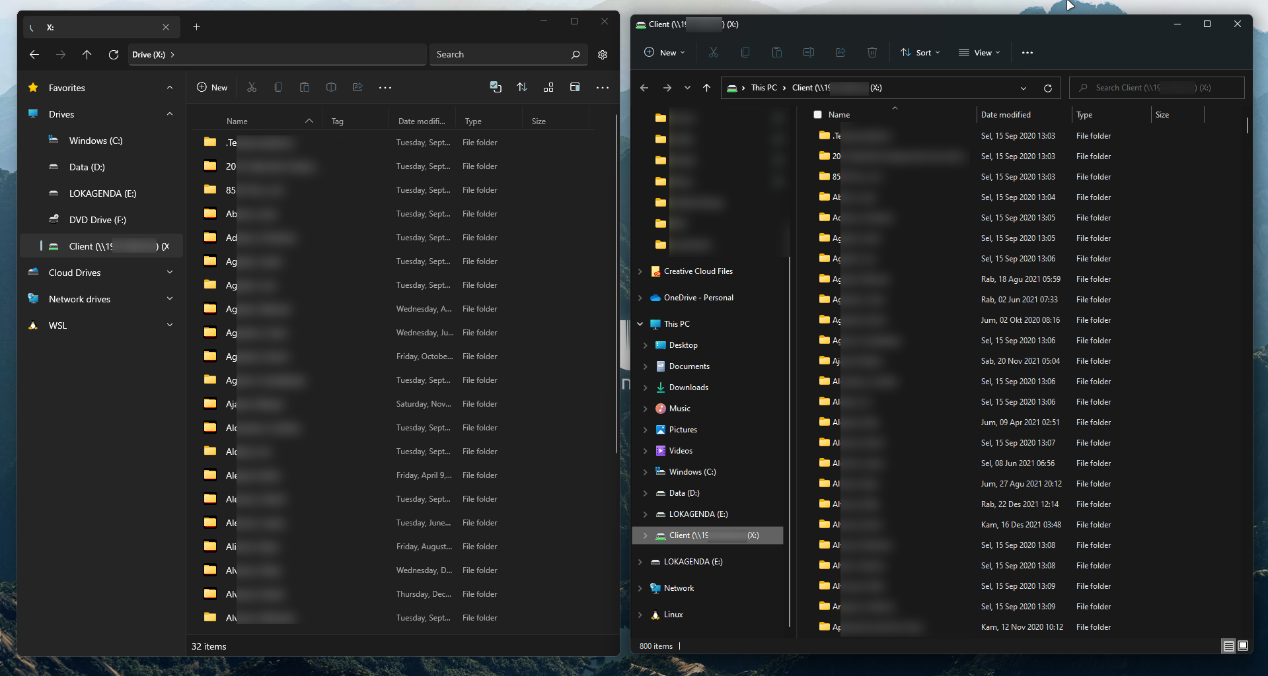Click New in the Files app toolbar

pos(212,87)
